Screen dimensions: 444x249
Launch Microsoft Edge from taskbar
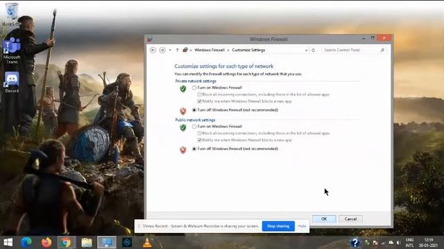point(26,242)
